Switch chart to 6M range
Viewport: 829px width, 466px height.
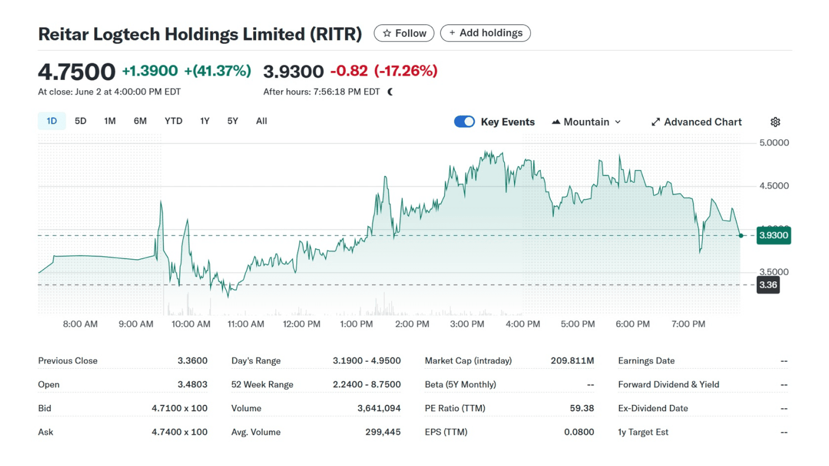pyautogui.click(x=140, y=121)
